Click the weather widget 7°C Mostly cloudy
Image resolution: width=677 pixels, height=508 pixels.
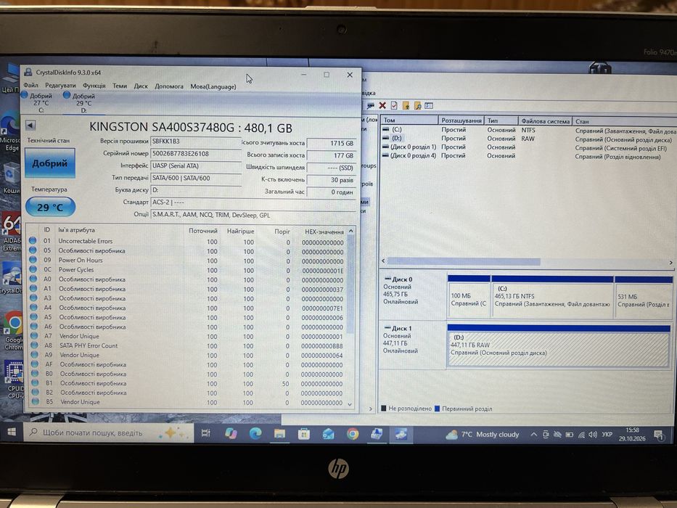483,435
